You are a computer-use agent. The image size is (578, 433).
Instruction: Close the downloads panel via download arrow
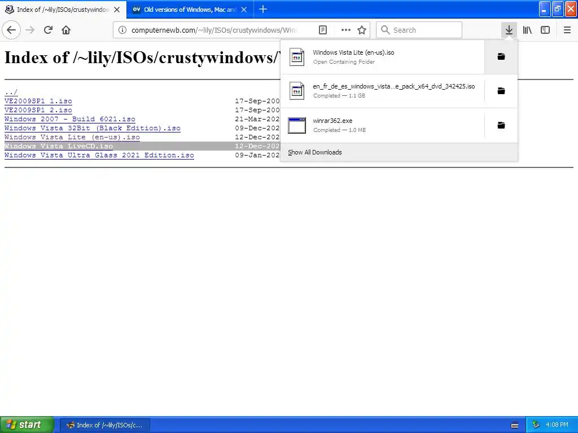tap(509, 30)
